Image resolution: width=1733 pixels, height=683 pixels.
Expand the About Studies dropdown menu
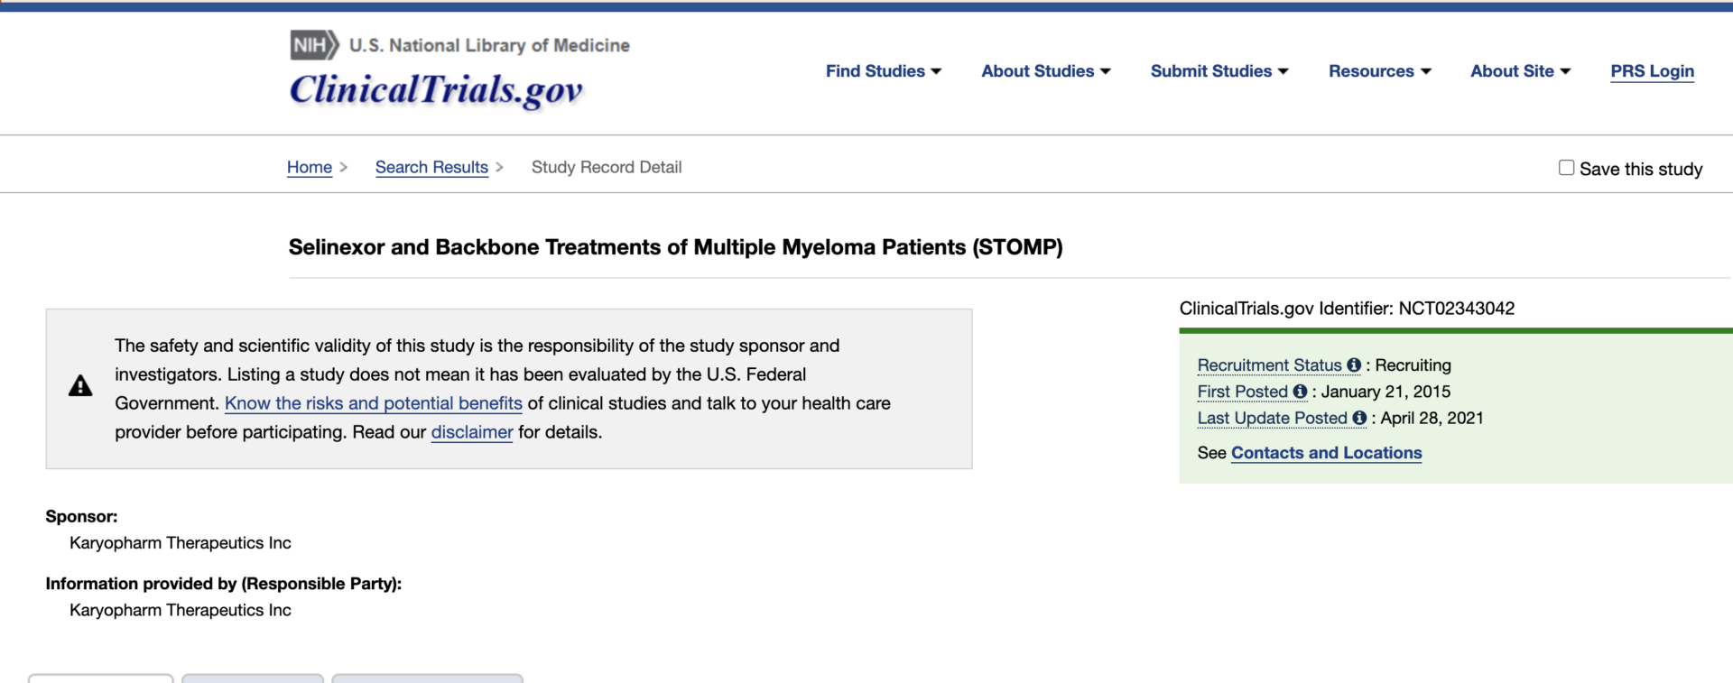click(x=1046, y=71)
